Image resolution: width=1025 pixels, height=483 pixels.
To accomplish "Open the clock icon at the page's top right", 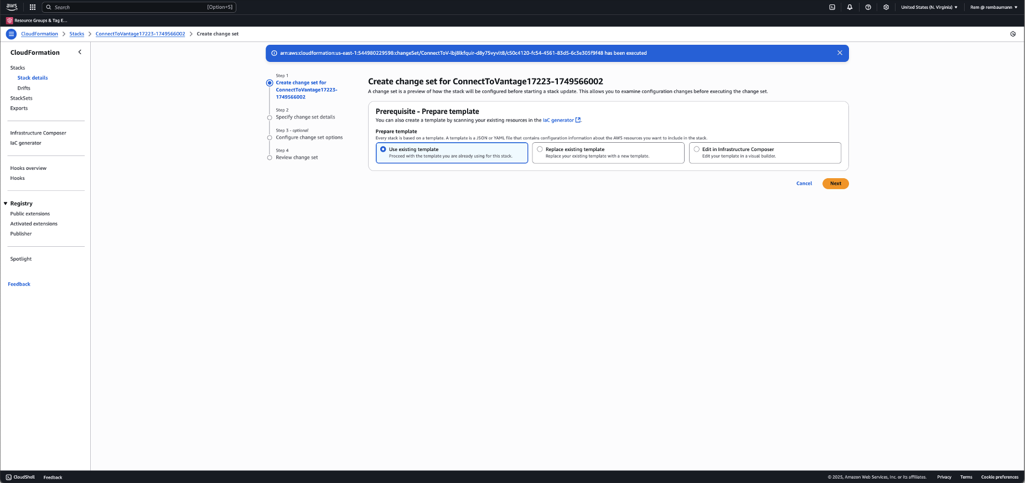I will point(1013,34).
